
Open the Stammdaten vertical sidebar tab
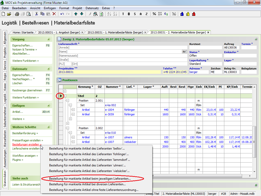click(x=5, y=178)
